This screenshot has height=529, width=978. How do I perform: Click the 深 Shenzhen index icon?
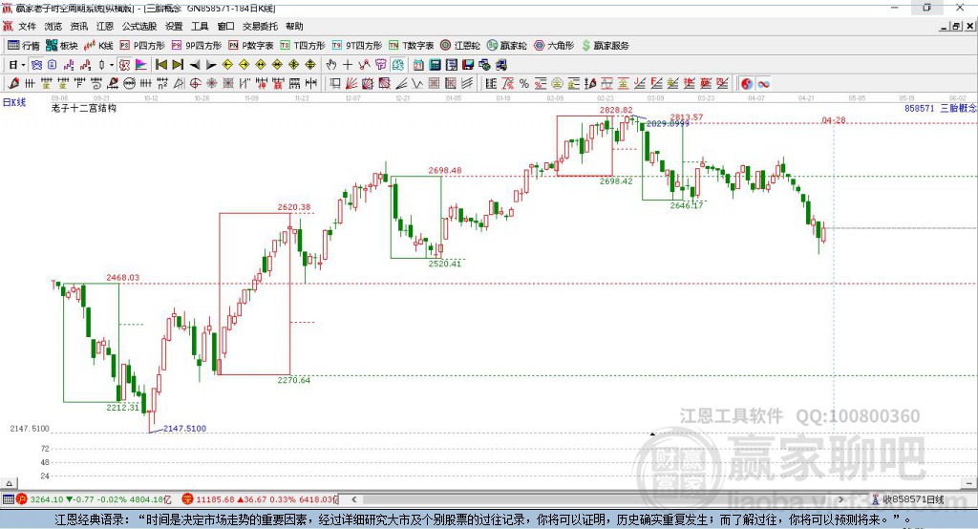[x=188, y=499]
